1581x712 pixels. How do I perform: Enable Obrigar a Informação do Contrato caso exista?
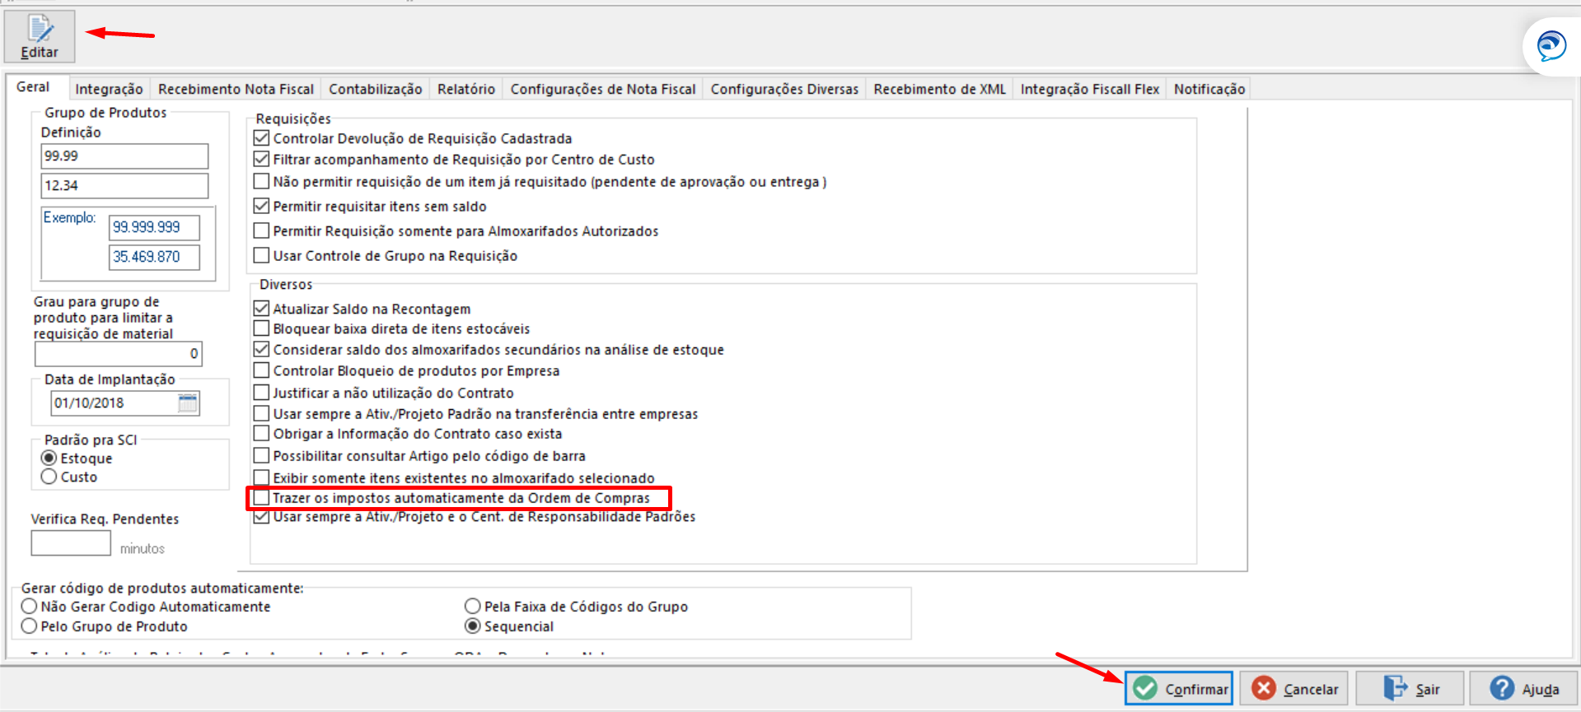pyautogui.click(x=262, y=433)
